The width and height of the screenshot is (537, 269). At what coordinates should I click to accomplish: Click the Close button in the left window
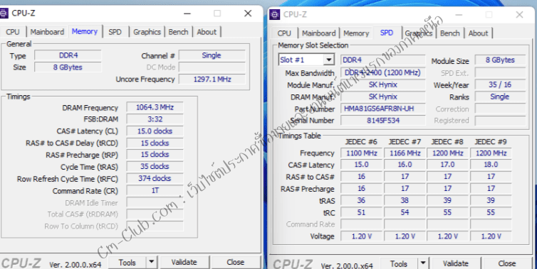point(236,262)
